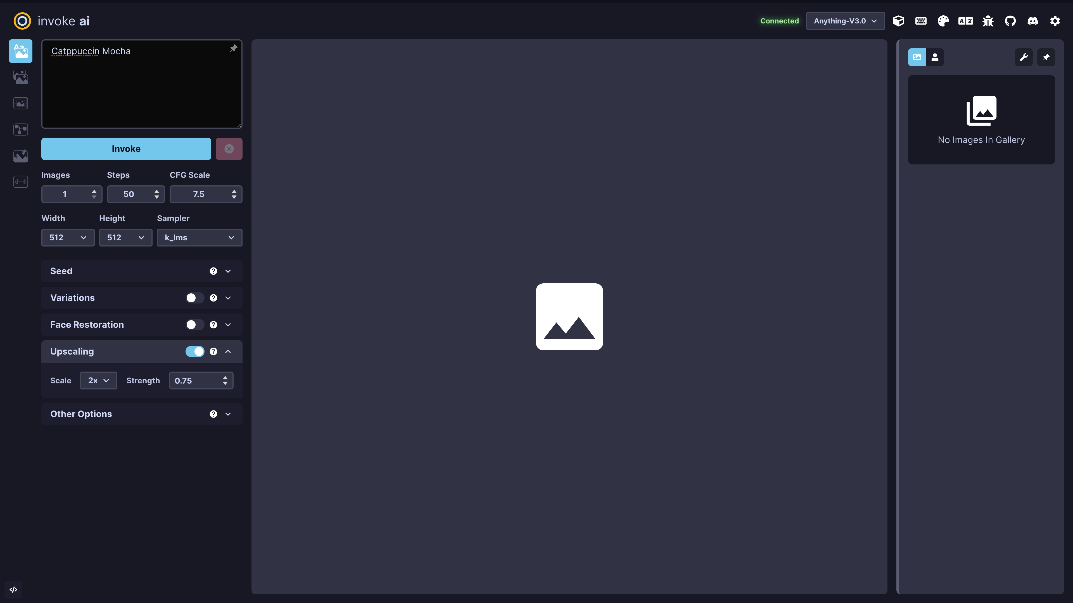Open the Model Manager cube icon
The width and height of the screenshot is (1073, 603).
898,21
